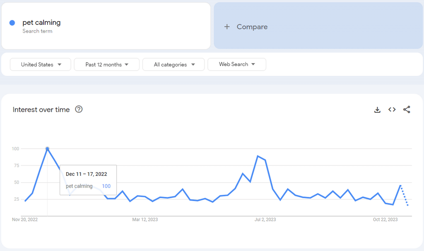Click the tooltip value 100
This screenshot has width=424, height=251.
click(x=106, y=186)
